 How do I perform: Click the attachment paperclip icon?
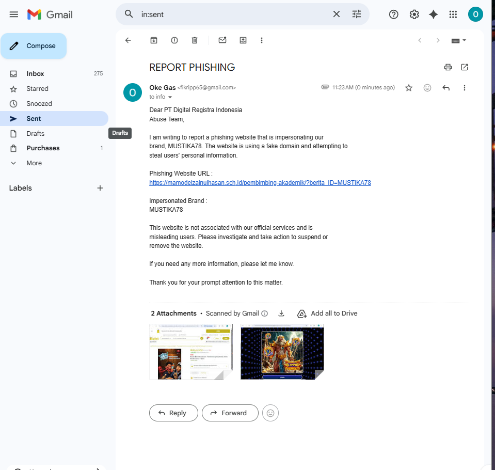(x=325, y=87)
